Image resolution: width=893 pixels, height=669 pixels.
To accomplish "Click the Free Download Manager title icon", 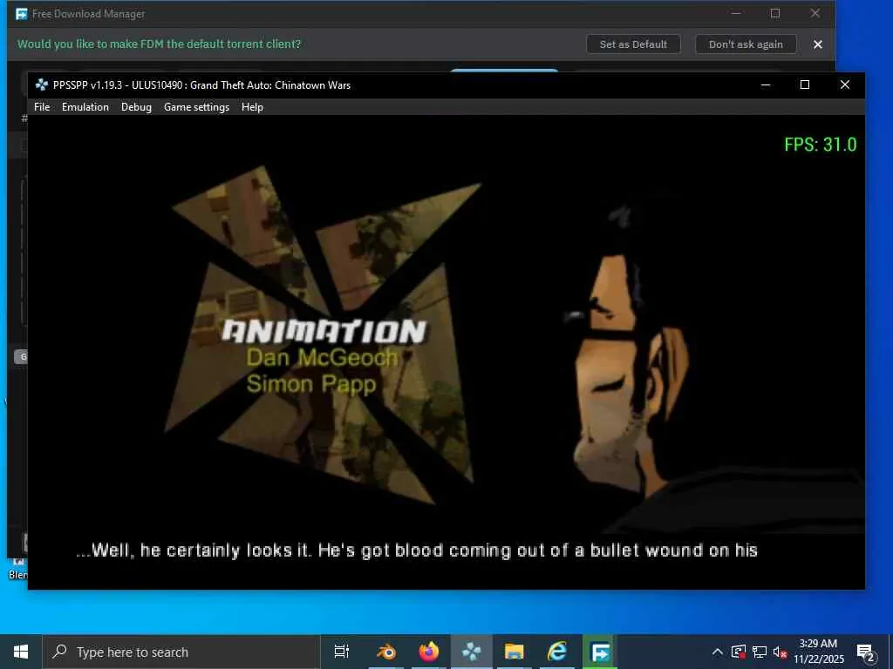I will [x=22, y=14].
